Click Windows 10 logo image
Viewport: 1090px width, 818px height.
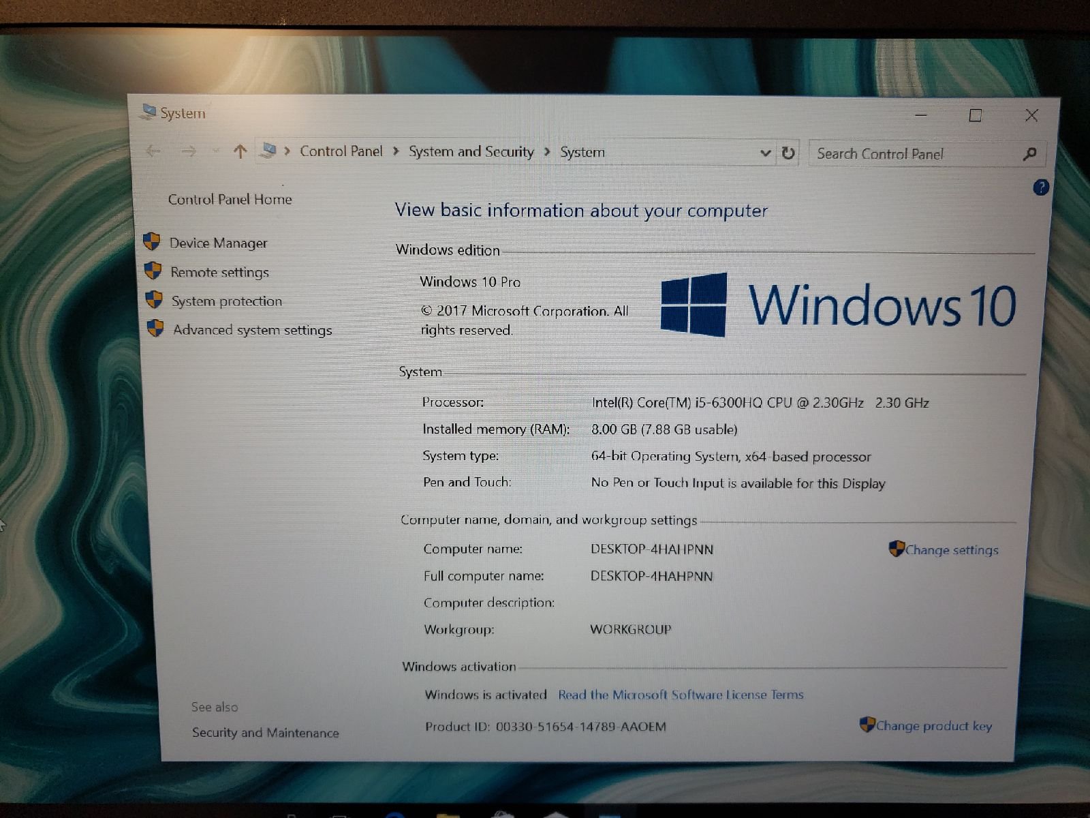pos(839,305)
